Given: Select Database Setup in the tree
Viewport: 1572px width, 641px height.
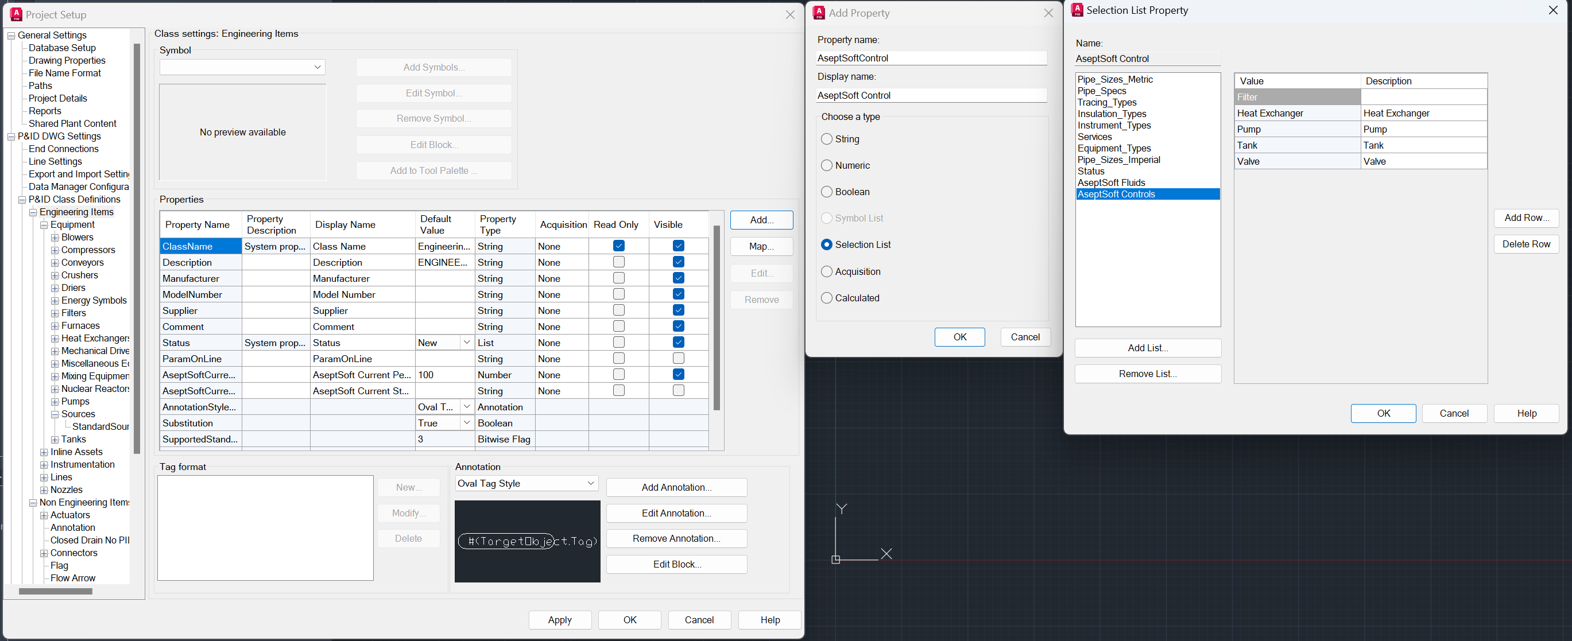Looking at the screenshot, I should (x=62, y=48).
